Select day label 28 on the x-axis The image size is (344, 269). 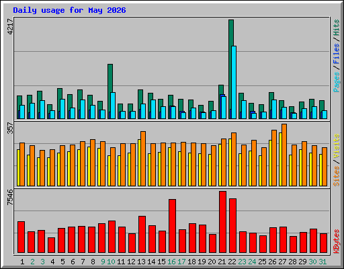292,262
